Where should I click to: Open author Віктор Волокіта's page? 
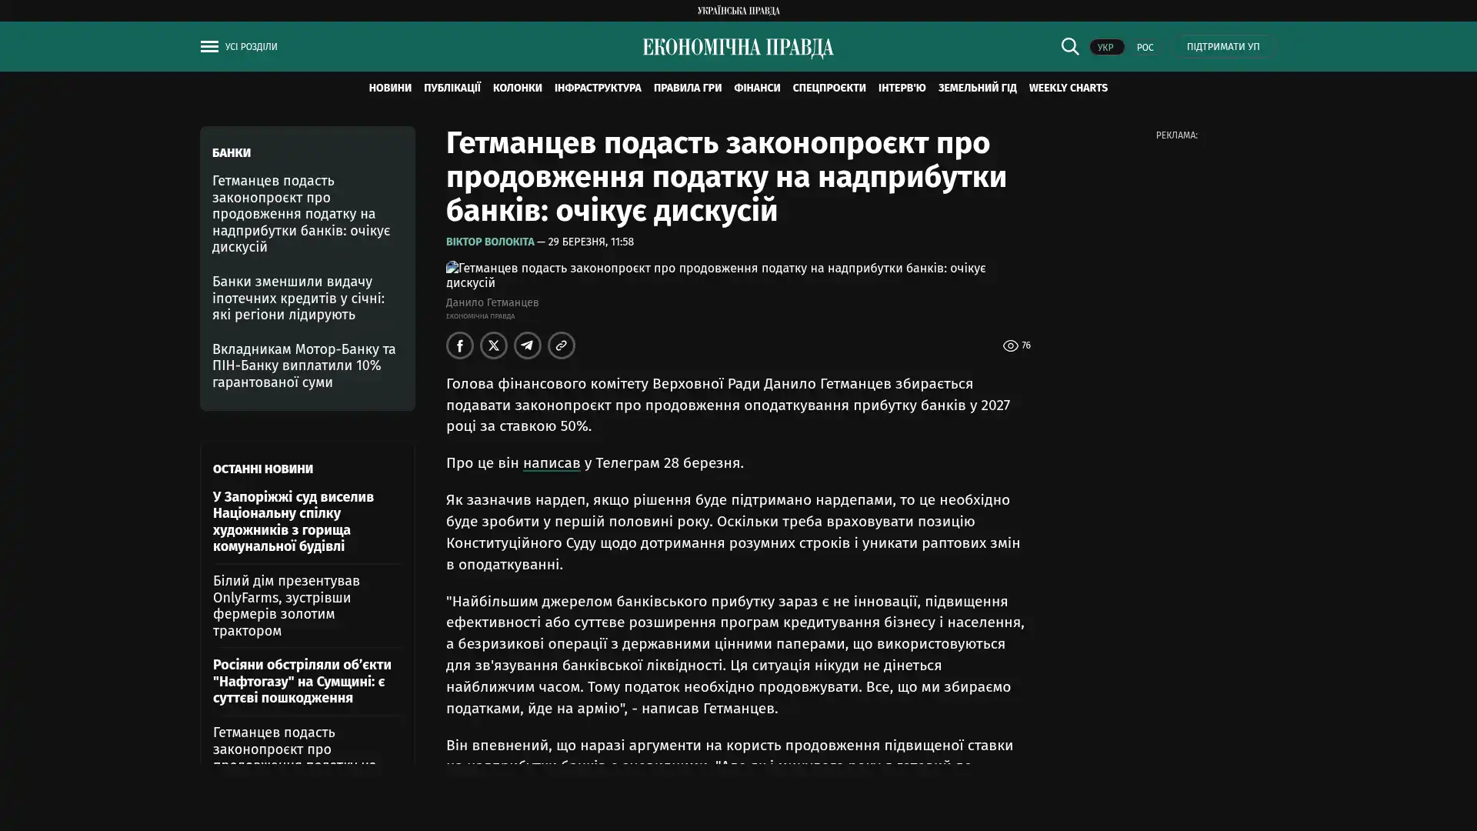490,242
